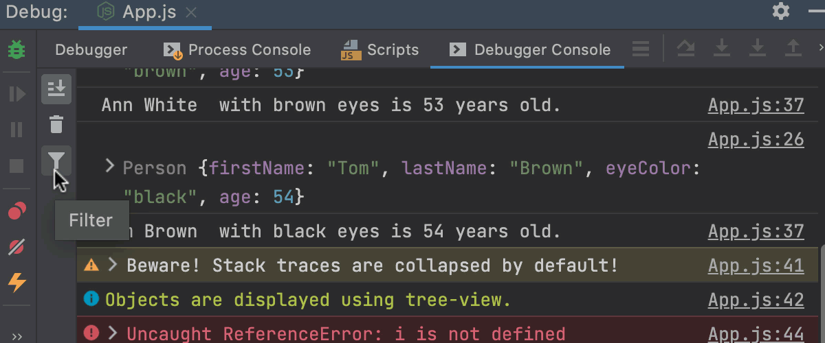Expand Uncaught ReferenceError entry
Screen dimensions: 825x343
click(x=112, y=333)
